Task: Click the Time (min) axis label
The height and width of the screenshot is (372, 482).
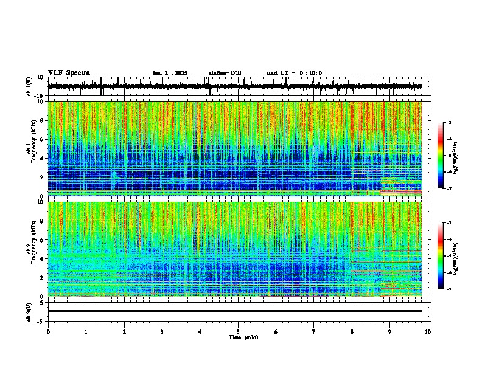Action: tap(243, 337)
